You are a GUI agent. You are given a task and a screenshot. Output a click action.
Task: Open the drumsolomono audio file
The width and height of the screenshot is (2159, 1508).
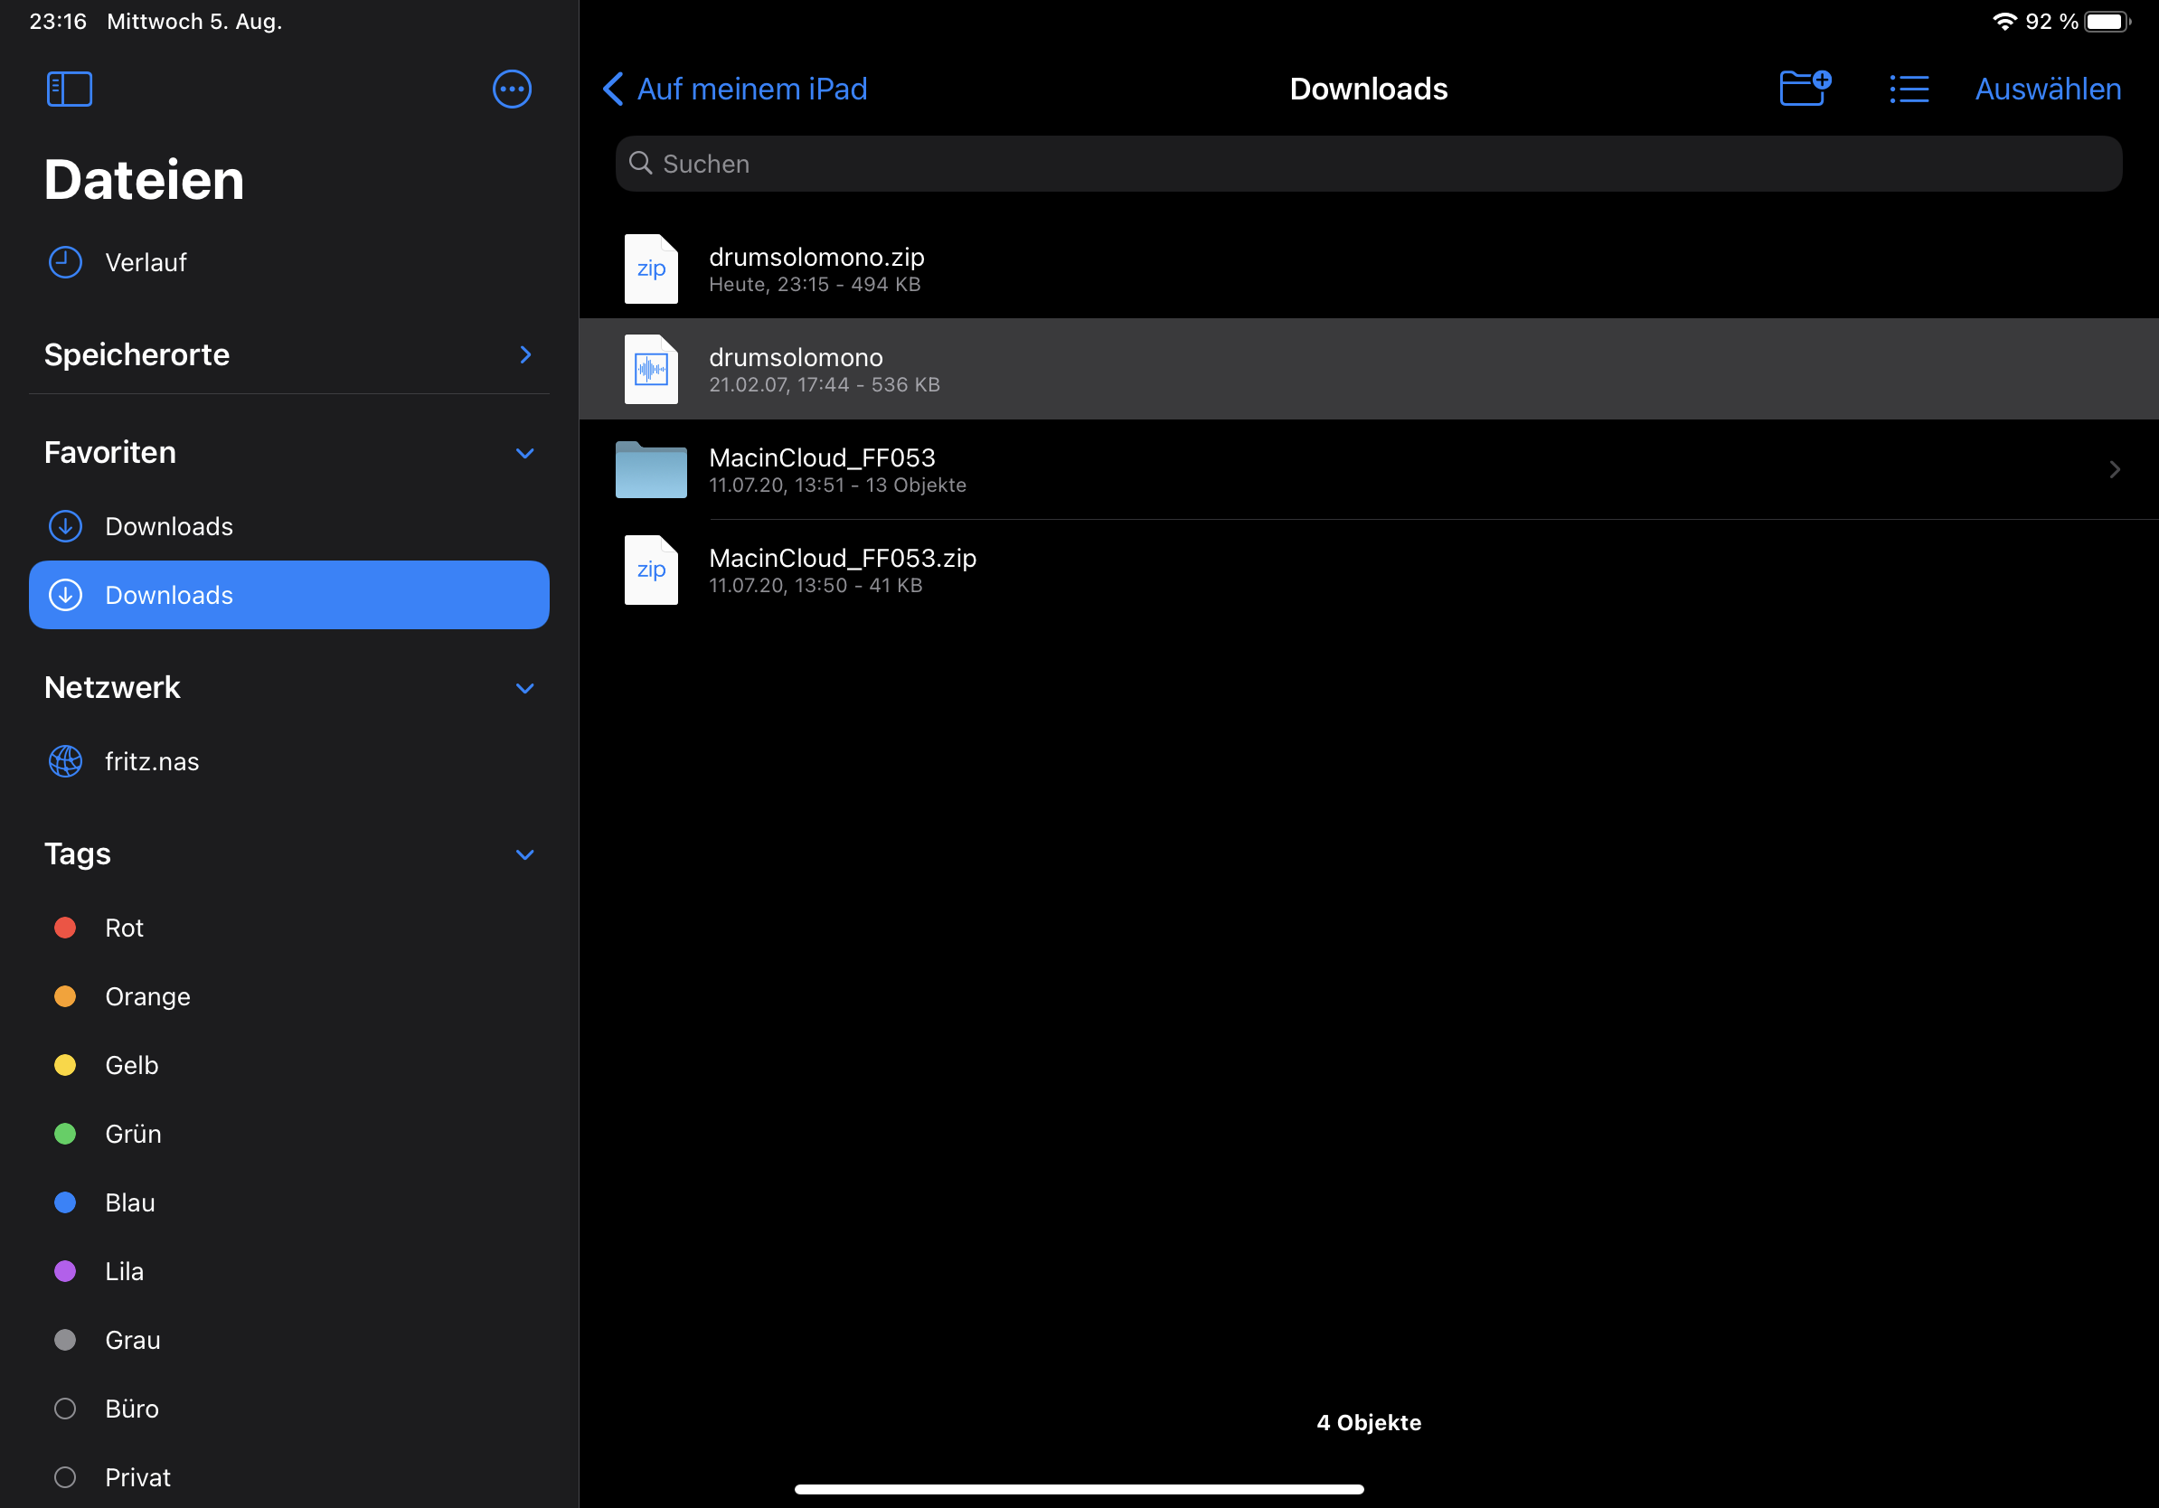[796, 369]
